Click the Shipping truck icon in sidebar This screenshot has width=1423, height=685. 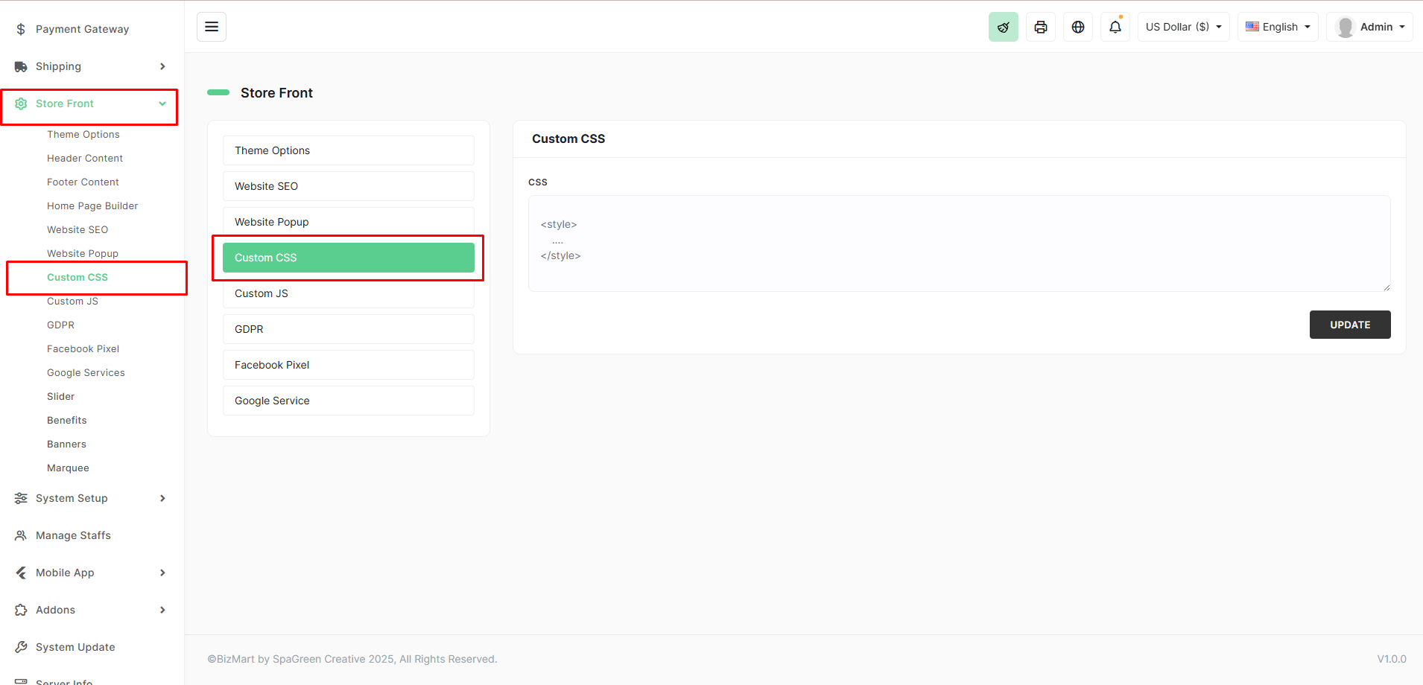click(20, 66)
